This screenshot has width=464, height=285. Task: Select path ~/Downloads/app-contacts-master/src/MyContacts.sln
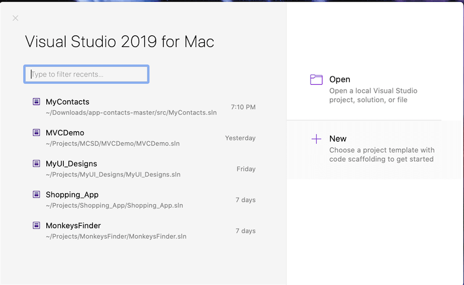[x=131, y=113]
